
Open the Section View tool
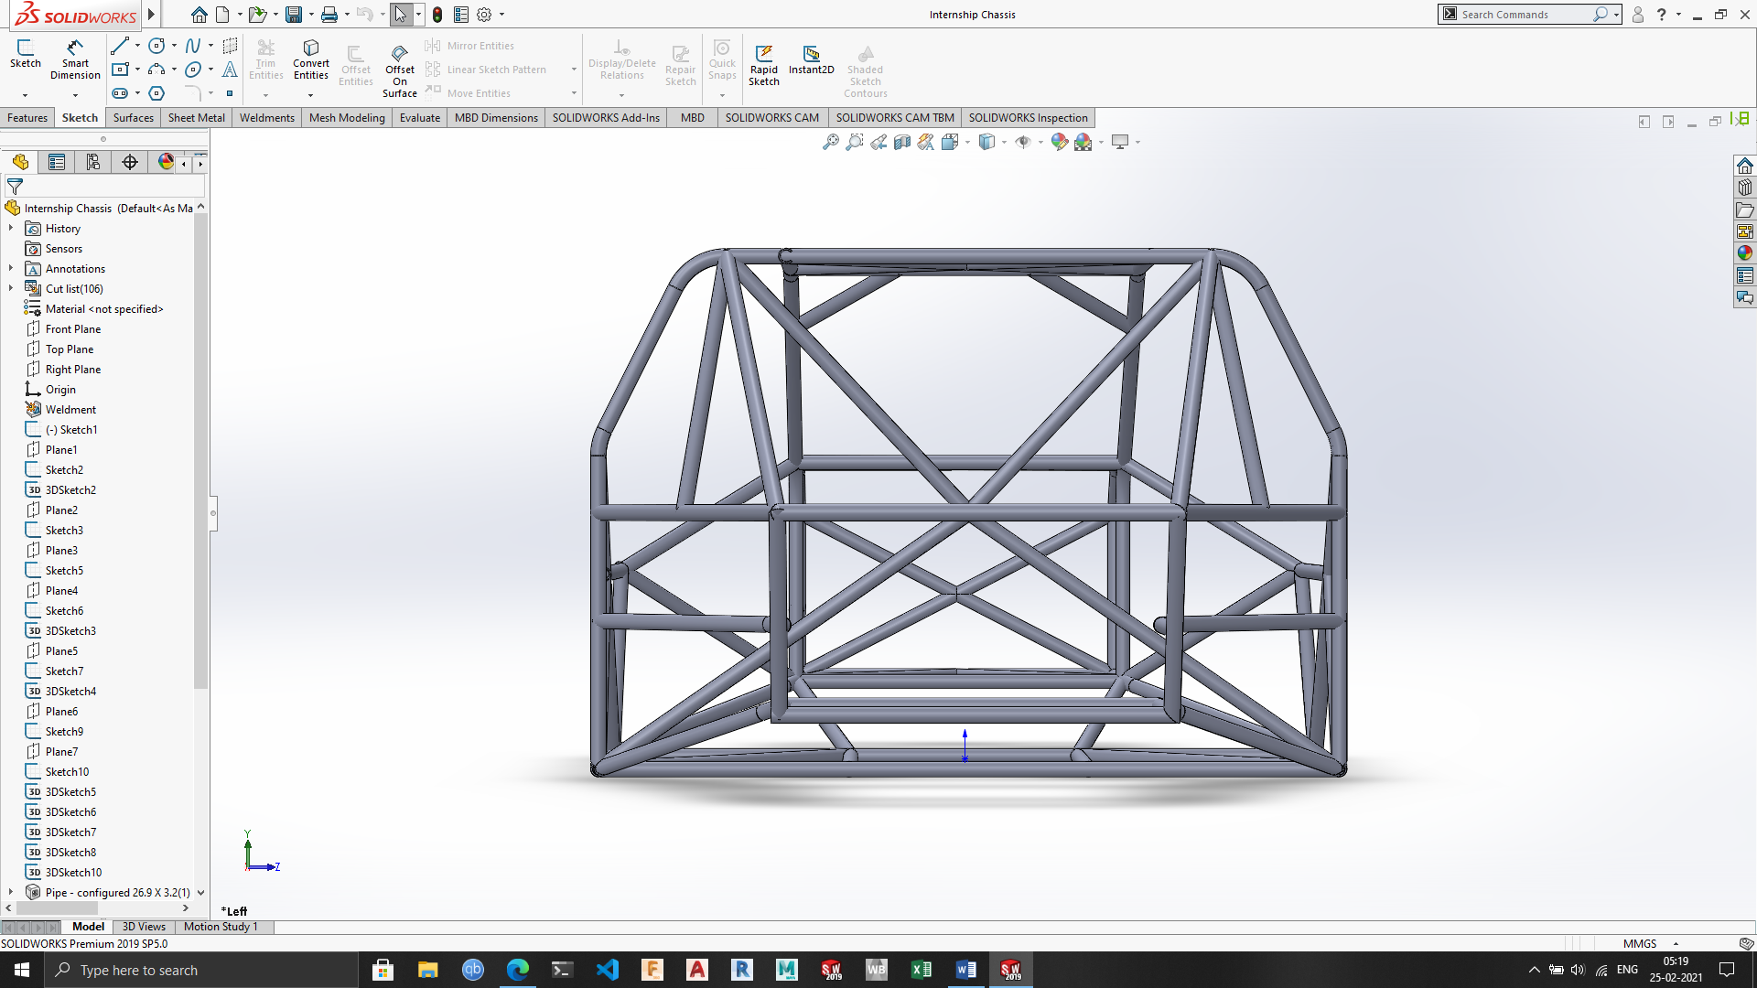click(x=902, y=142)
